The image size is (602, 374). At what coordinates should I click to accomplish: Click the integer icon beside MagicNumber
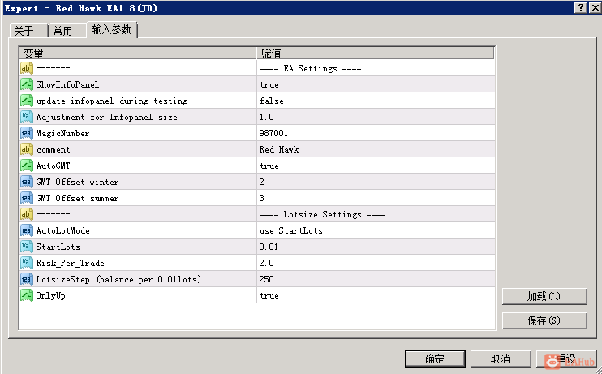pos(27,133)
